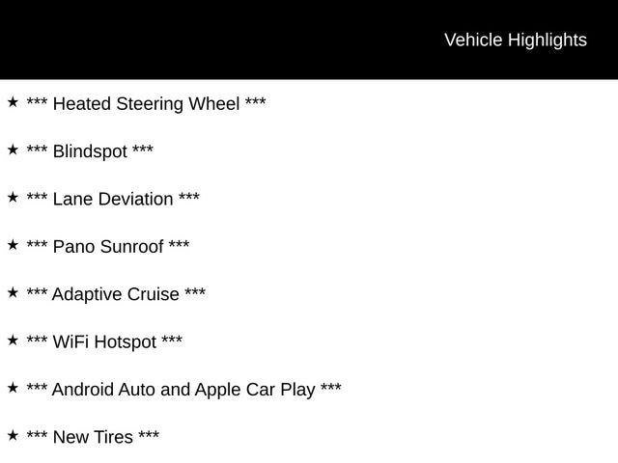Select the star bullet by New Tires
Viewport: 618px width, 463px height.
[13, 435]
